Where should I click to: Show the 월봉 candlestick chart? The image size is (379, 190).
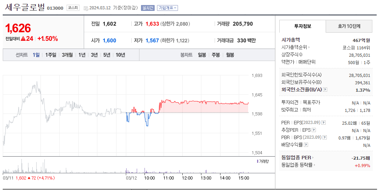tap(230, 55)
